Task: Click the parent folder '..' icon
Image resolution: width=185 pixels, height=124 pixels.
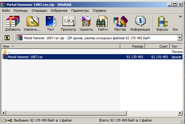Action: click(x=5, y=51)
